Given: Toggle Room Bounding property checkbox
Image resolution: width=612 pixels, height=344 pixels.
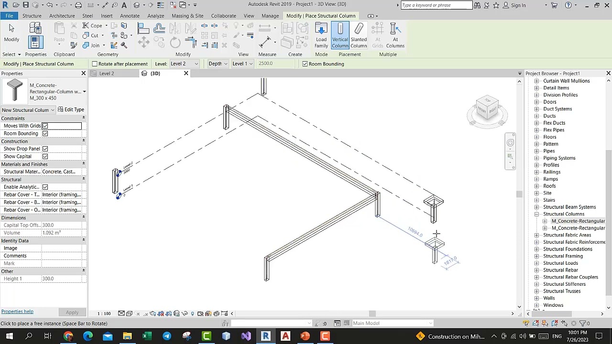Looking at the screenshot, I should (45, 134).
